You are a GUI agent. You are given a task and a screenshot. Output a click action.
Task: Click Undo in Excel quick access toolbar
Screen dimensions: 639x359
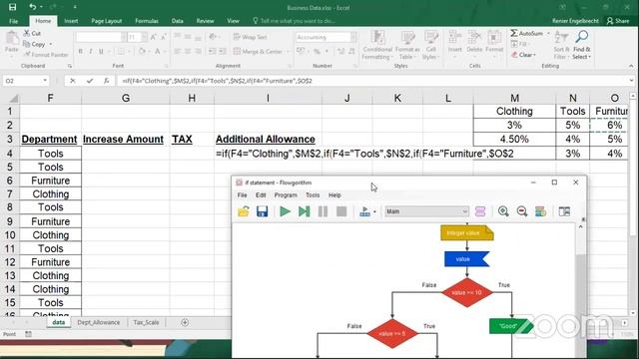click(32, 7)
